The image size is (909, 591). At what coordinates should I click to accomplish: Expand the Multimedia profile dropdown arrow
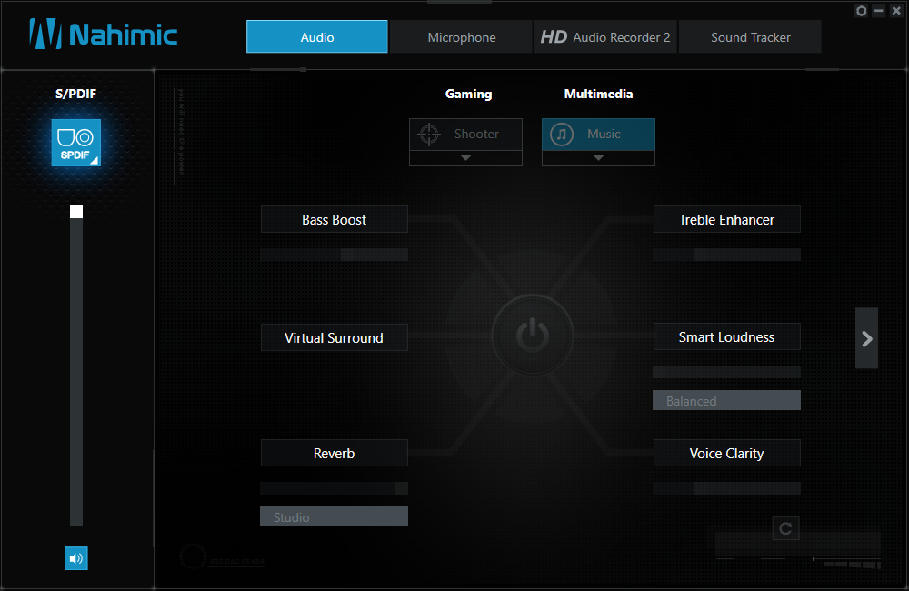coord(598,158)
